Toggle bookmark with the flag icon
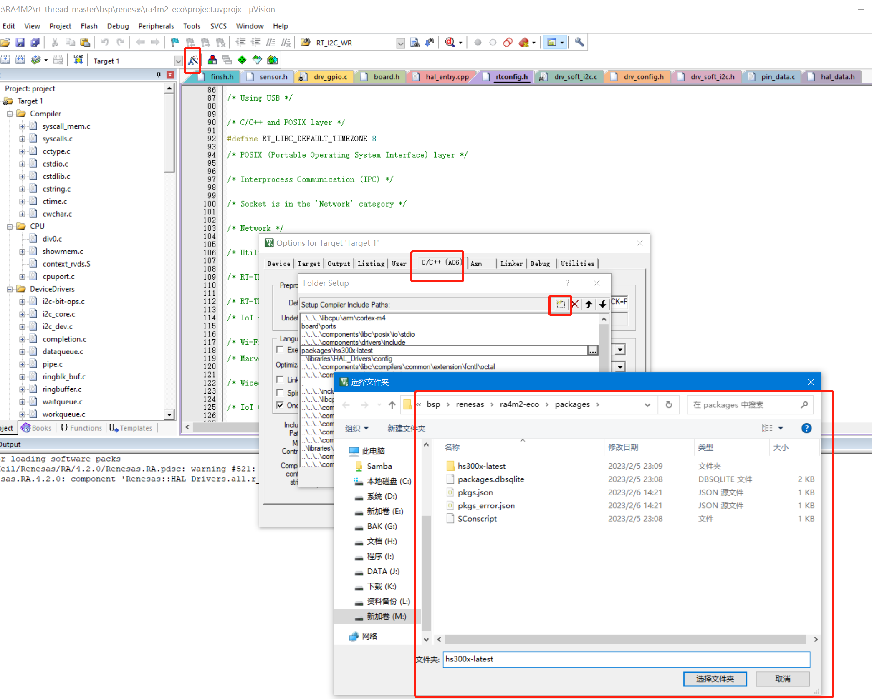Screen dimensions: 872x699 (175, 42)
